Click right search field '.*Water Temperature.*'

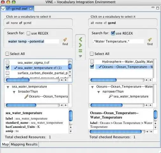tap(118, 41)
